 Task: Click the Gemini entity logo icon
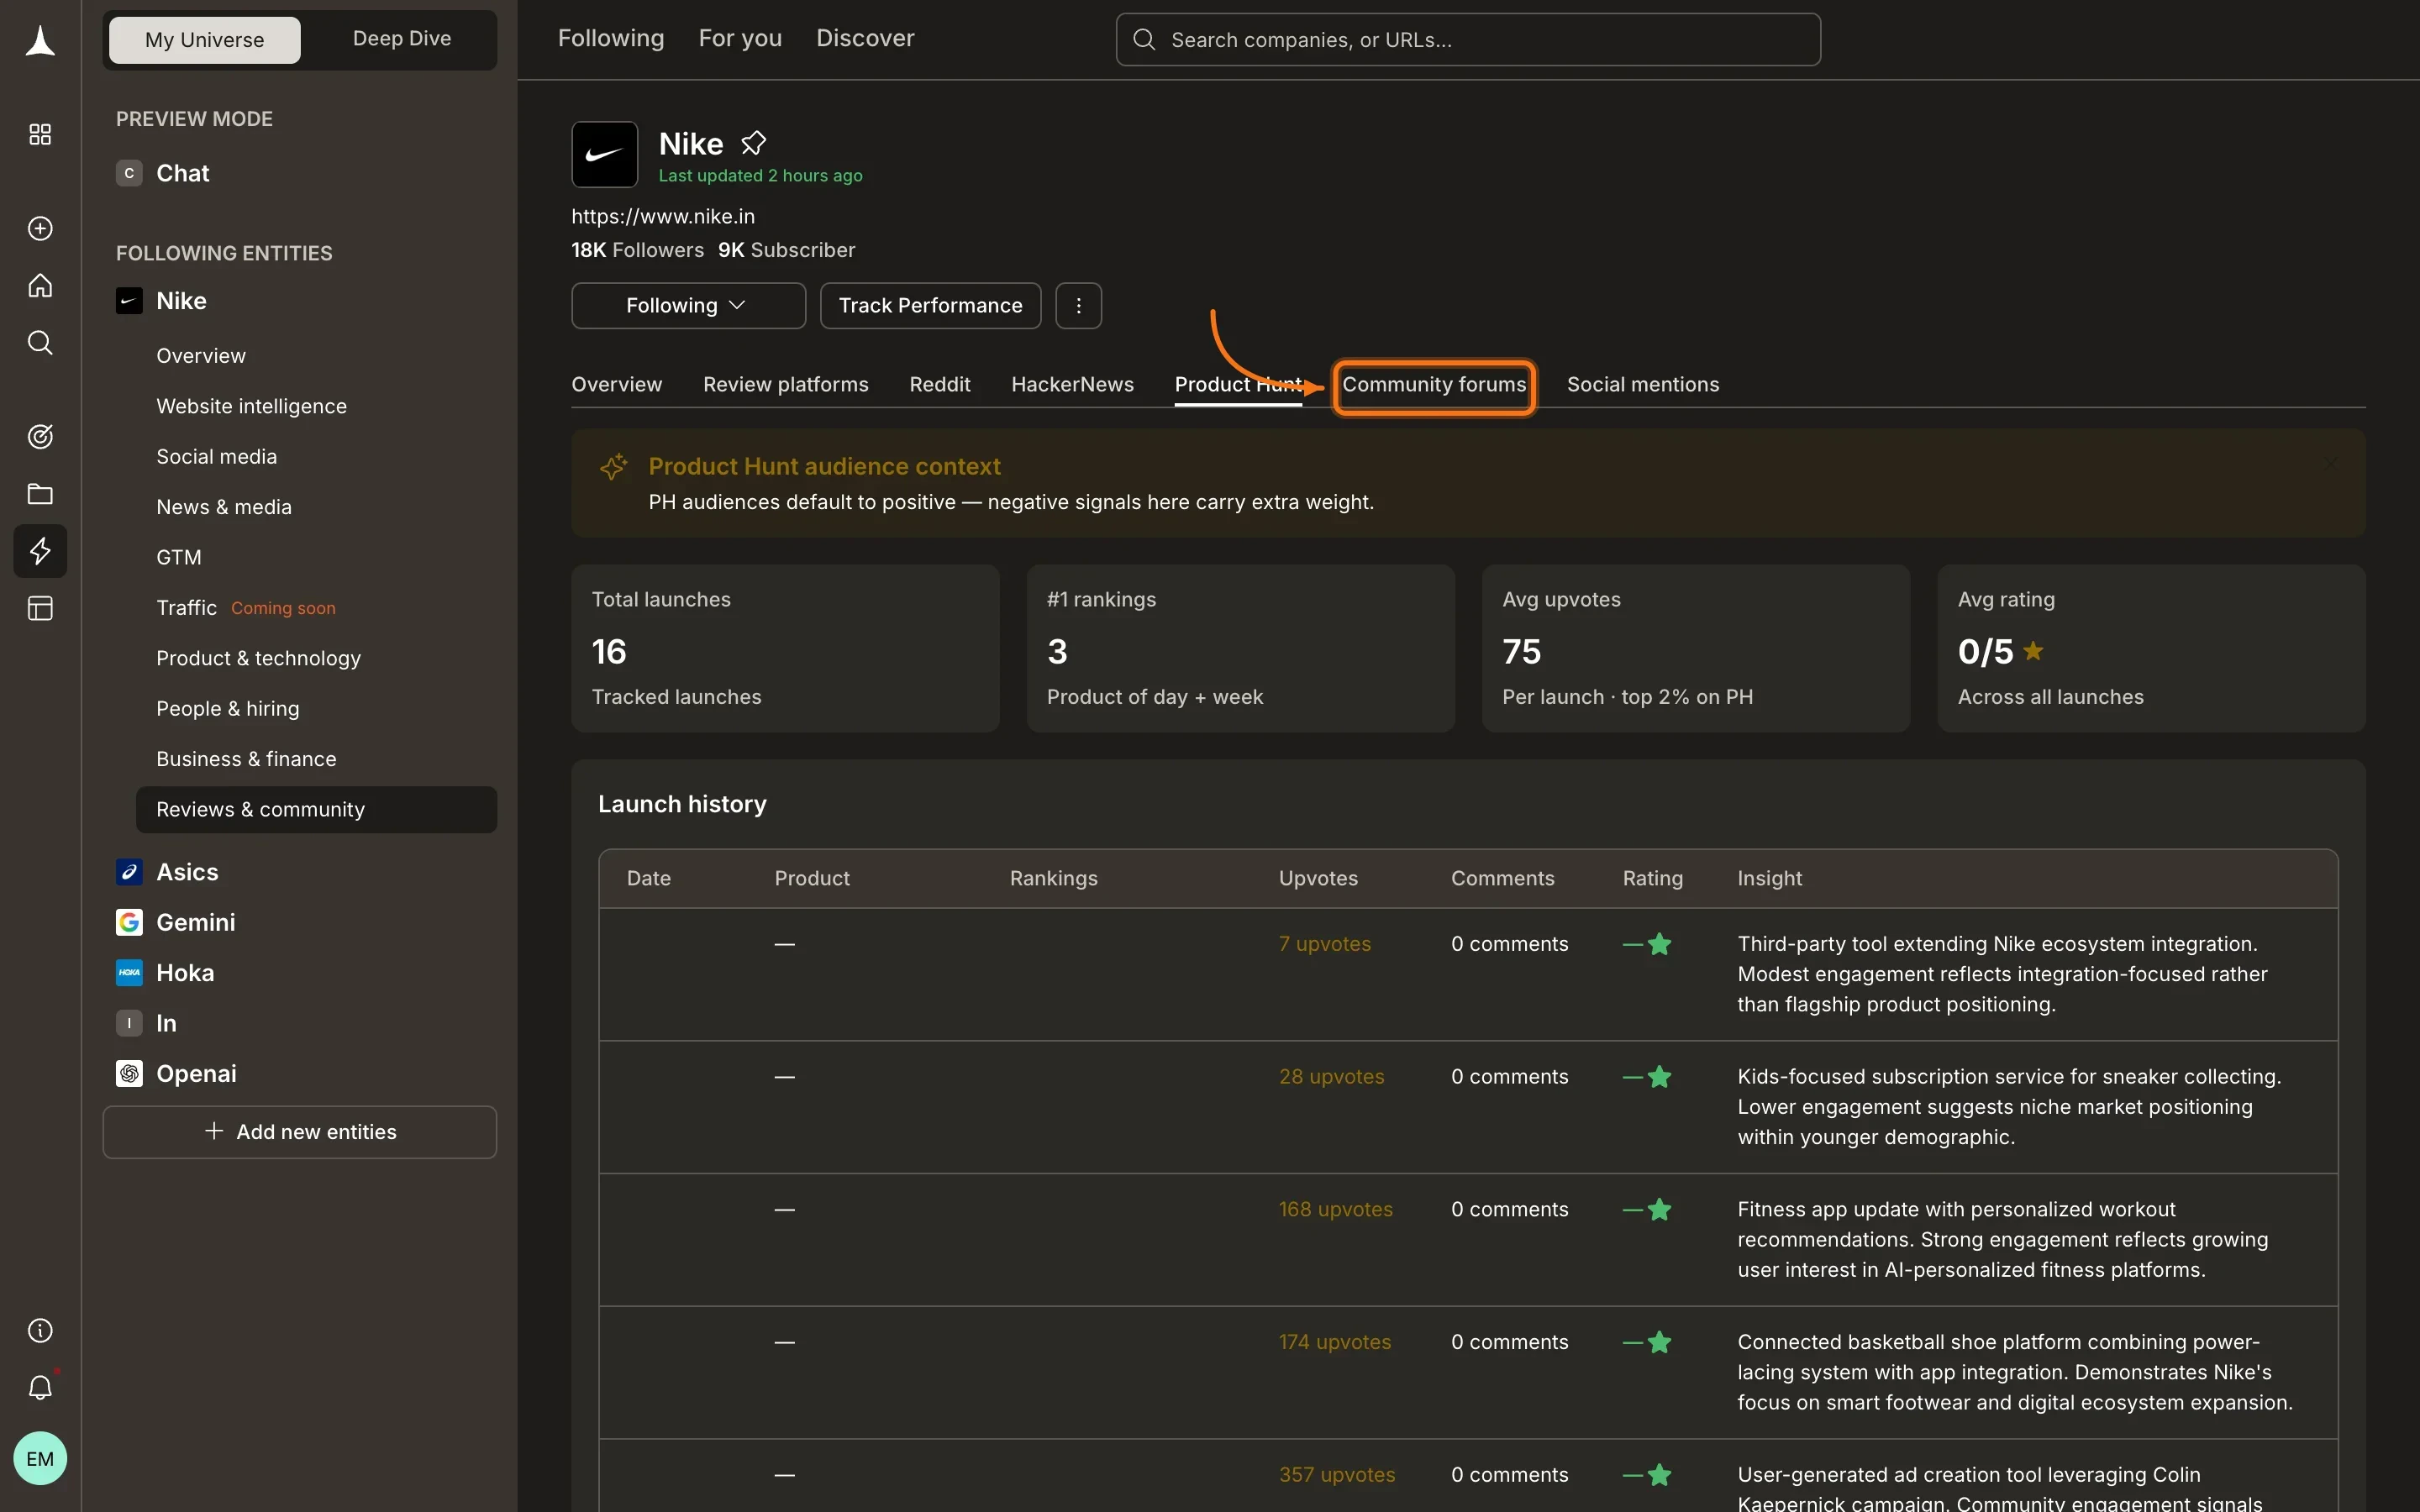[x=129, y=923]
